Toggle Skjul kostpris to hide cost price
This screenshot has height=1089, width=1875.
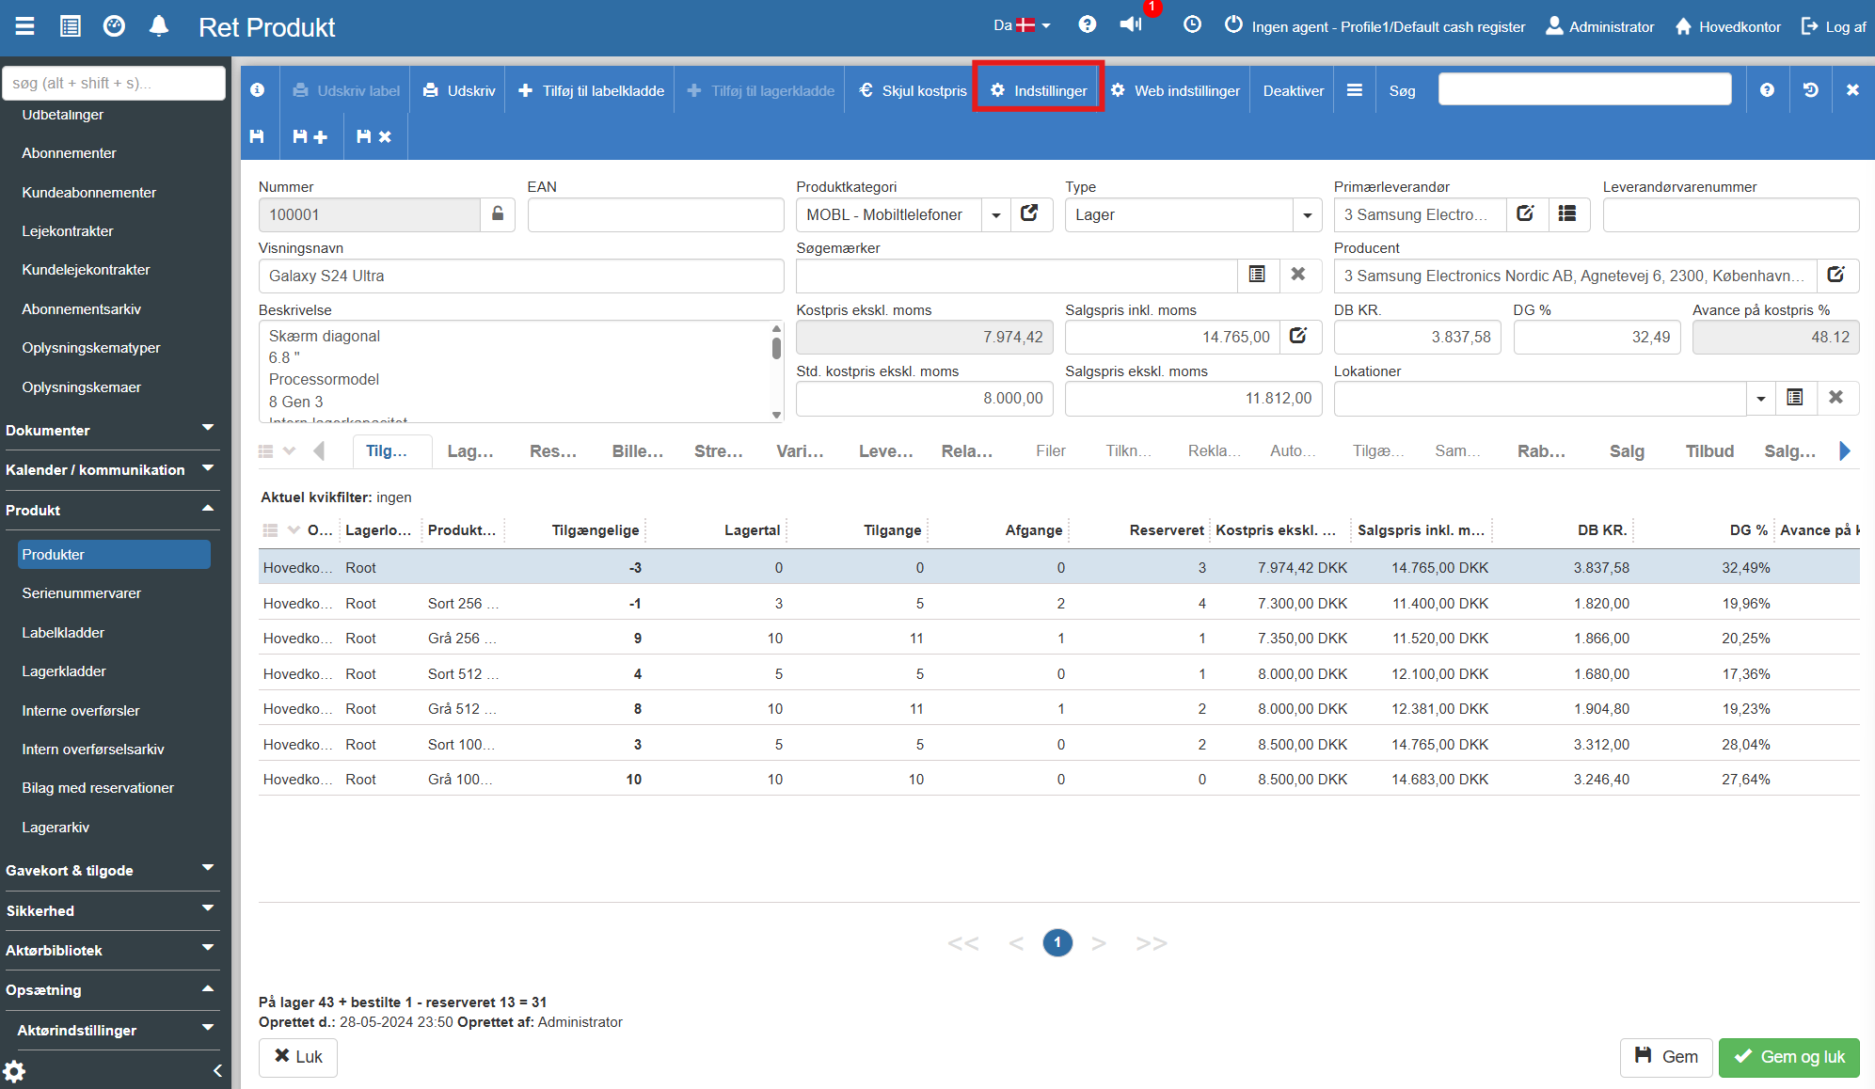coord(913,90)
